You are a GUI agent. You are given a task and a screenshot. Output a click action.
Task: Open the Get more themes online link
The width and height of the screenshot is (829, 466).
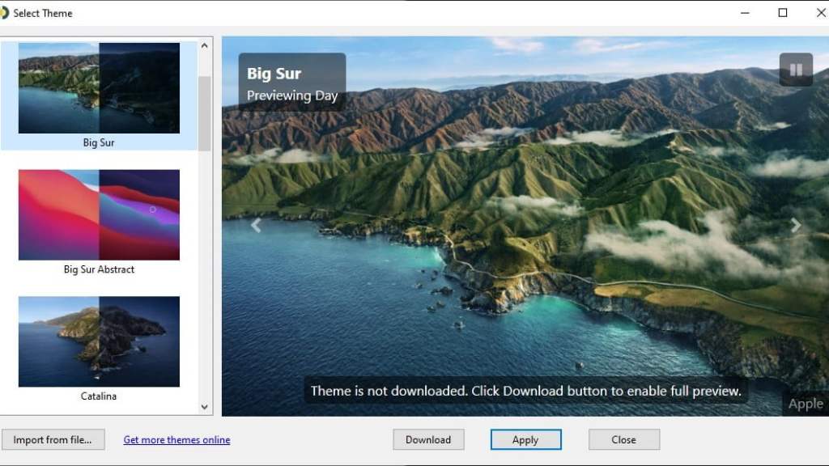[x=176, y=439]
